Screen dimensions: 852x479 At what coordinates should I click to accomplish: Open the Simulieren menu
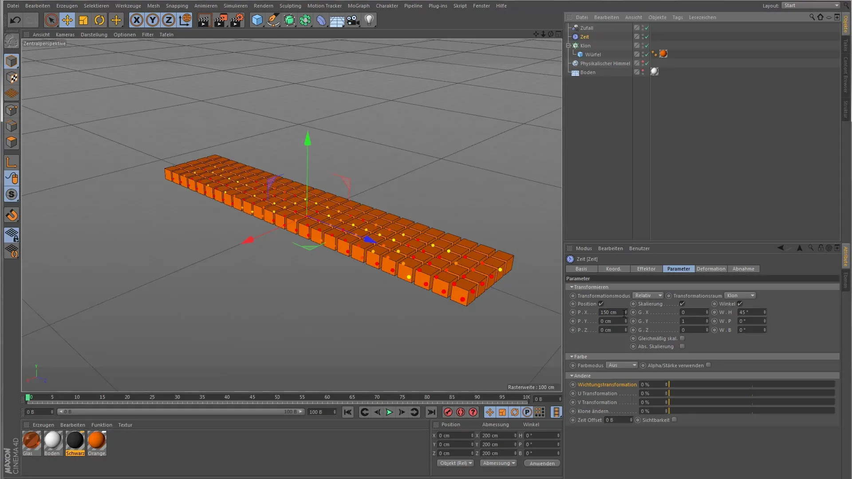(235, 6)
